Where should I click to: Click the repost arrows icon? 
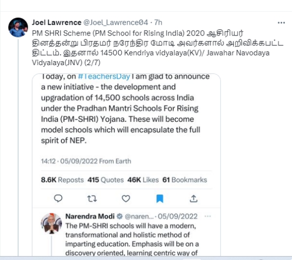92,199
